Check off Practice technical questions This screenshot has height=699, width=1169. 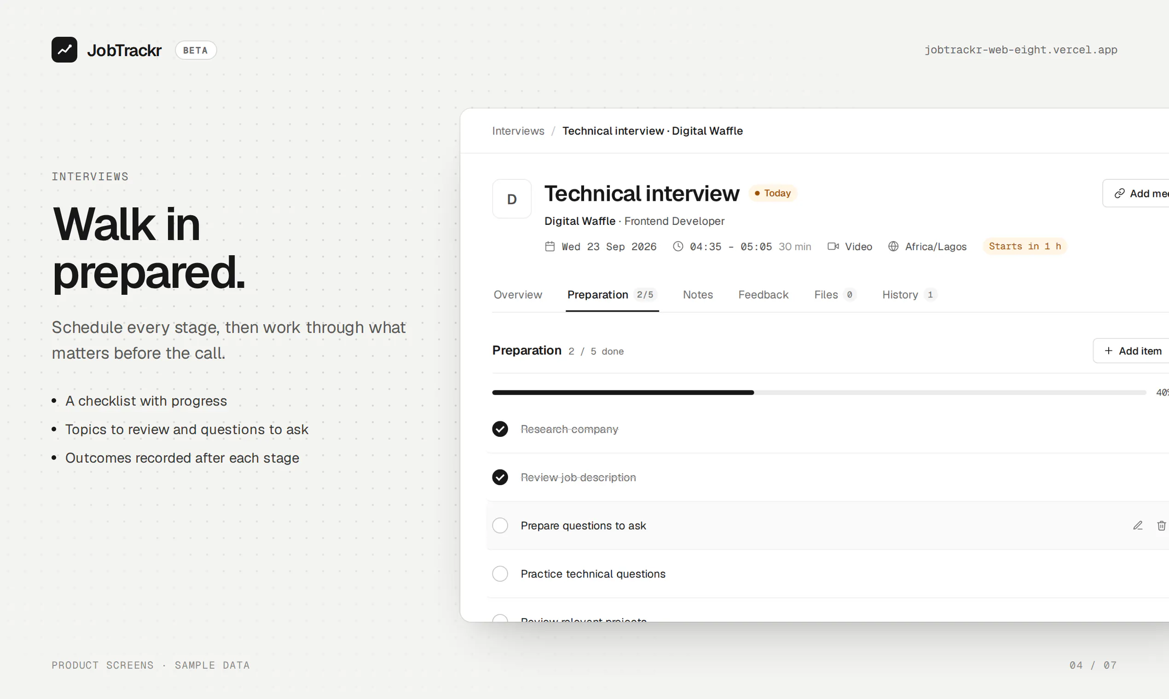click(500, 574)
